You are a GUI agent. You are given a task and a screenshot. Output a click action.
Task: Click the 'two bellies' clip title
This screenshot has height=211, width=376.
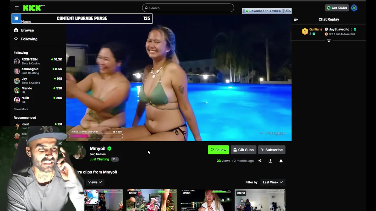pyautogui.click(x=98, y=154)
